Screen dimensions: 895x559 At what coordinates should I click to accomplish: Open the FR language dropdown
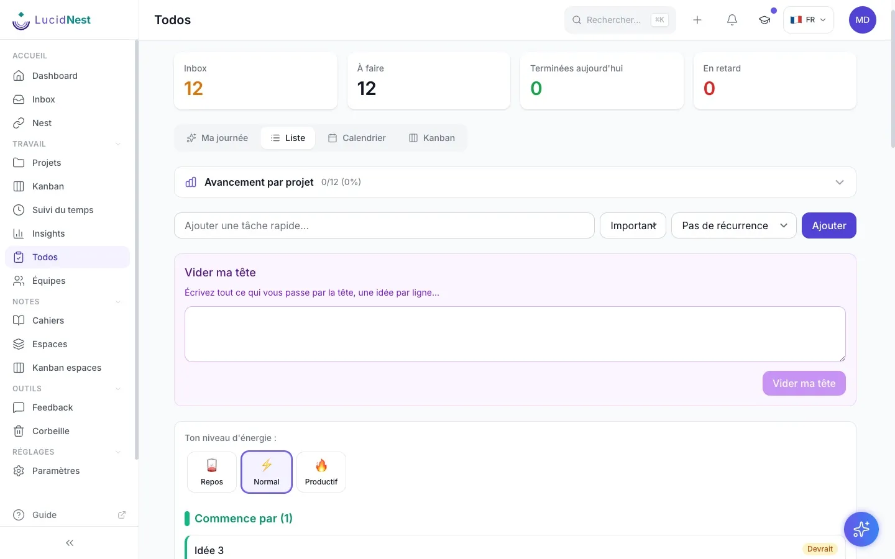(x=808, y=20)
